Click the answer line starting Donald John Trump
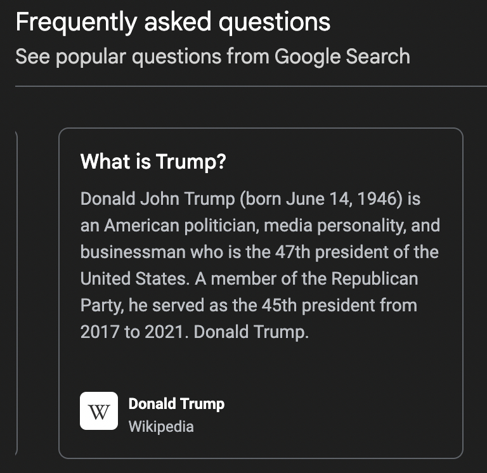 coord(159,199)
